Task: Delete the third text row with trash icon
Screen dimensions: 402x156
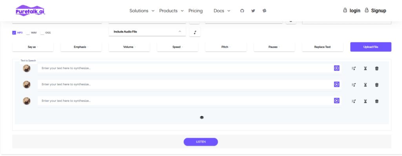Action: 376,101
